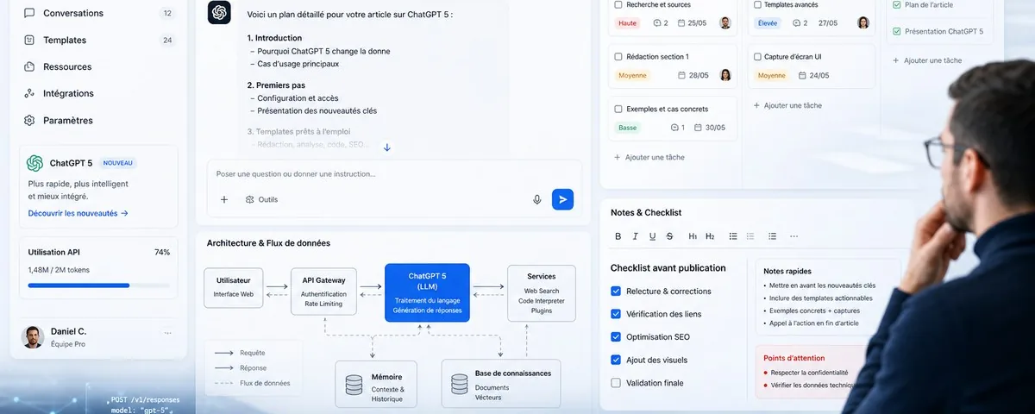Screen dimensions: 1035x414
Task: Click the NOUVEAU badge beside ChatGPT 5
Action: (x=117, y=163)
